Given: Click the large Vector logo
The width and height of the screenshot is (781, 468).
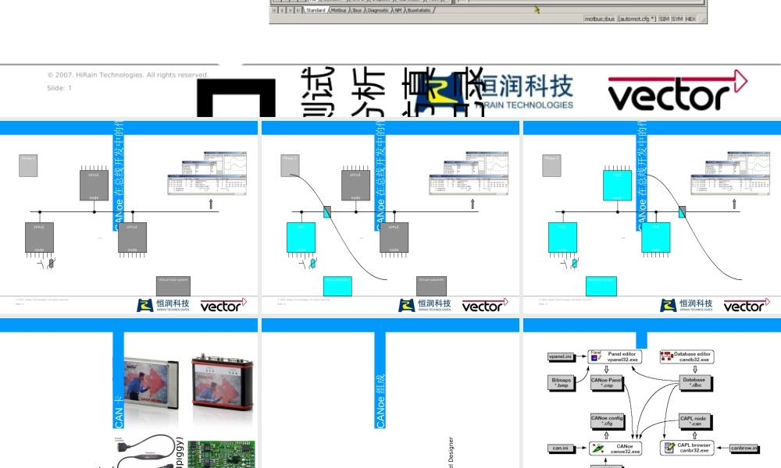Looking at the screenshot, I should [677, 90].
